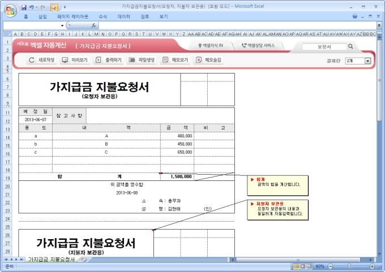The width and height of the screenshot is (385, 272).
Task: Expand the formula bar with double chevron
Action: [x=379, y=25]
